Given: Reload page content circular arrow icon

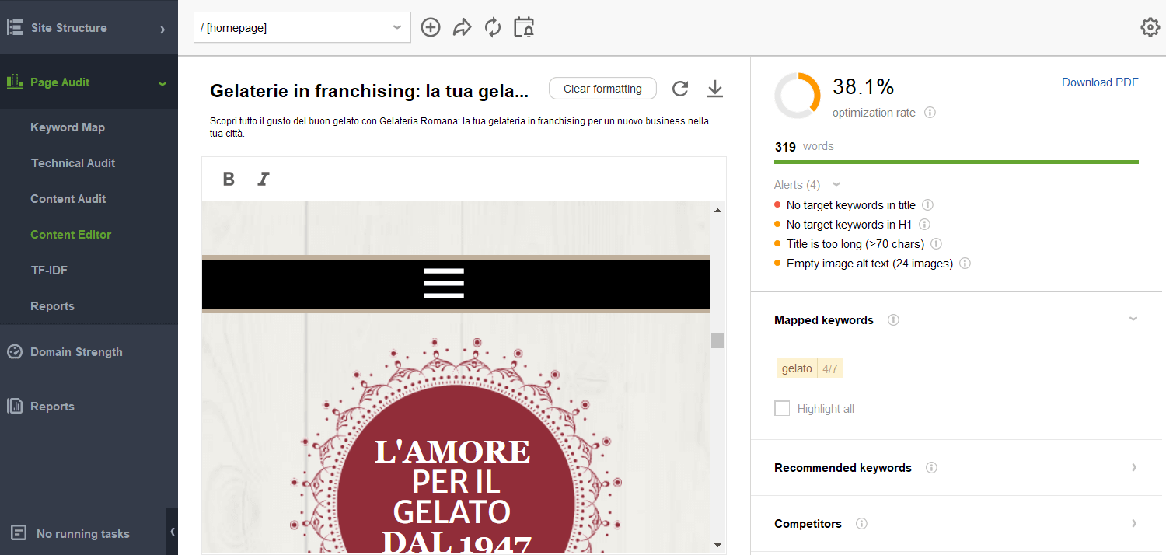Looking at the screenshot, I should point(680,89).
